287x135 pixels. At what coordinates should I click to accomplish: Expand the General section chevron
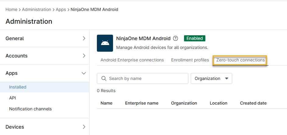pos(84,38)
